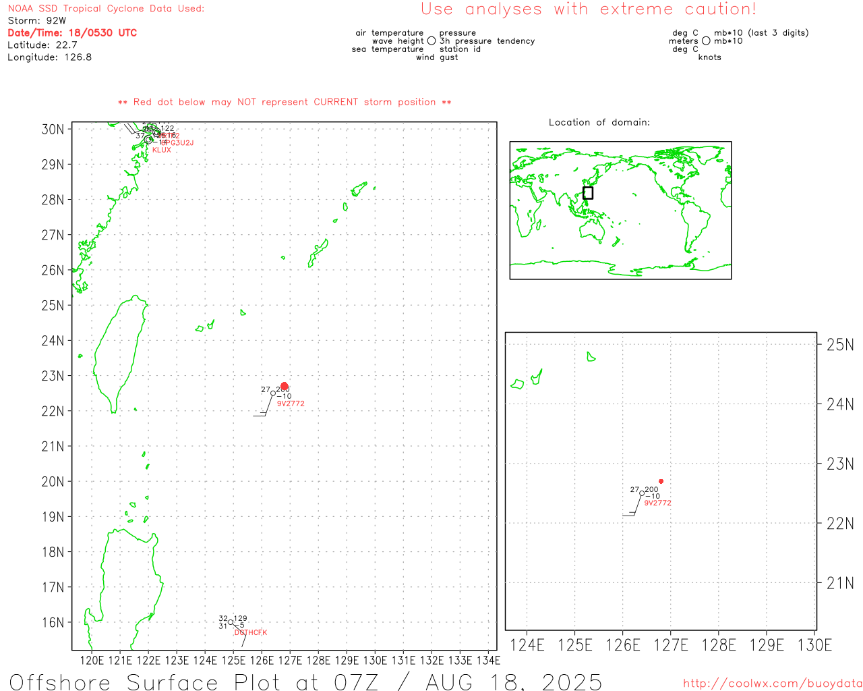This screenshot has height=691, width=863.
Task: Click the 21N label on the inset map
Action: pos(840,584)
